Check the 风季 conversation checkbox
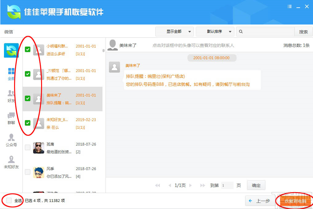 (28, 172)
